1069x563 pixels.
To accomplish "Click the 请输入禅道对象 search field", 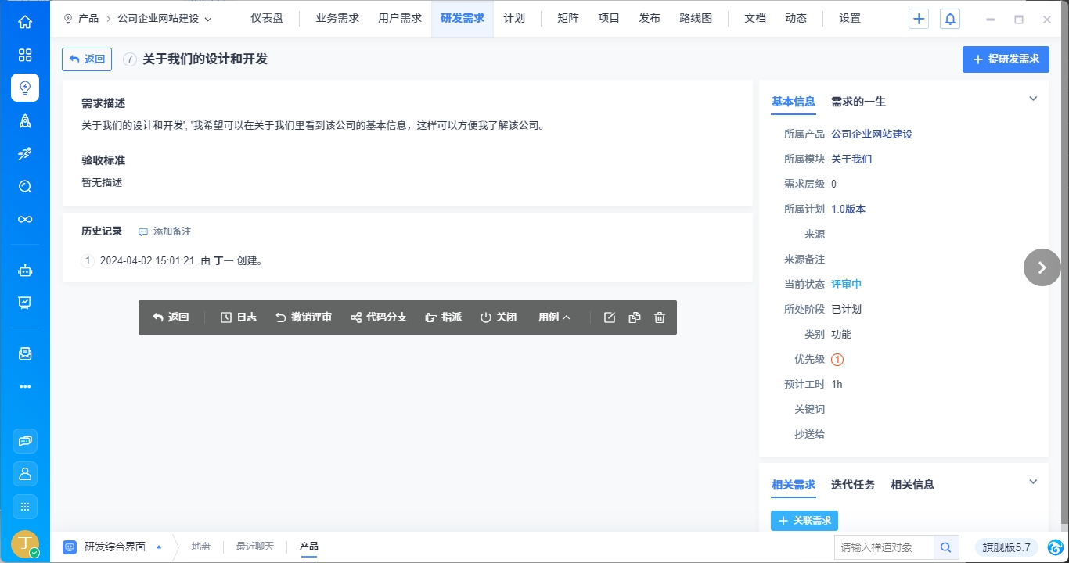I will 884,547.
